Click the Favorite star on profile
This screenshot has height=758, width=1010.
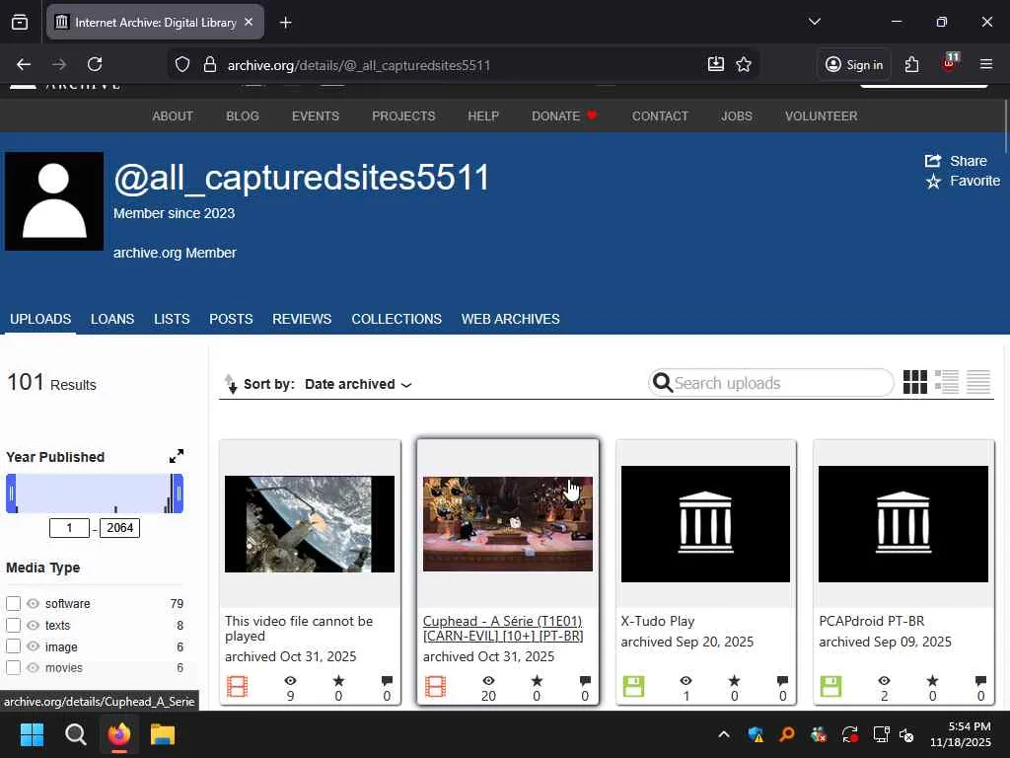click(933, 182)
